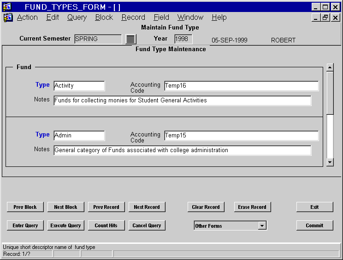The height and width of the screenshot is (260, 343).
Task: Click the date text 05-SEP-1999
Action: [230, 40]
